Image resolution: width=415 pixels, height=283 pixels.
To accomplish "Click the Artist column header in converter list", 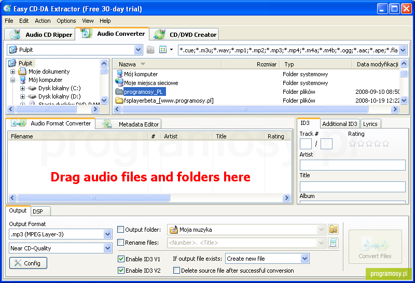I will pyautogui.click(x=187, y=136).
